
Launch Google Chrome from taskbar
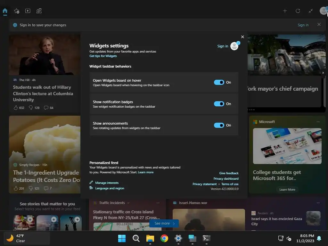point(164,238)
